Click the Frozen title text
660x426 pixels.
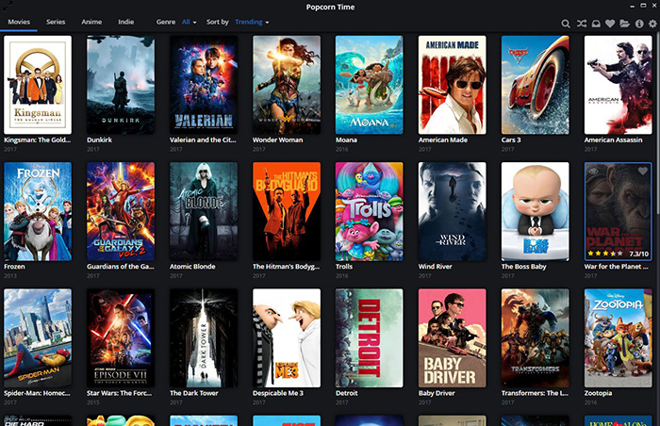click(x=14, y=267)
